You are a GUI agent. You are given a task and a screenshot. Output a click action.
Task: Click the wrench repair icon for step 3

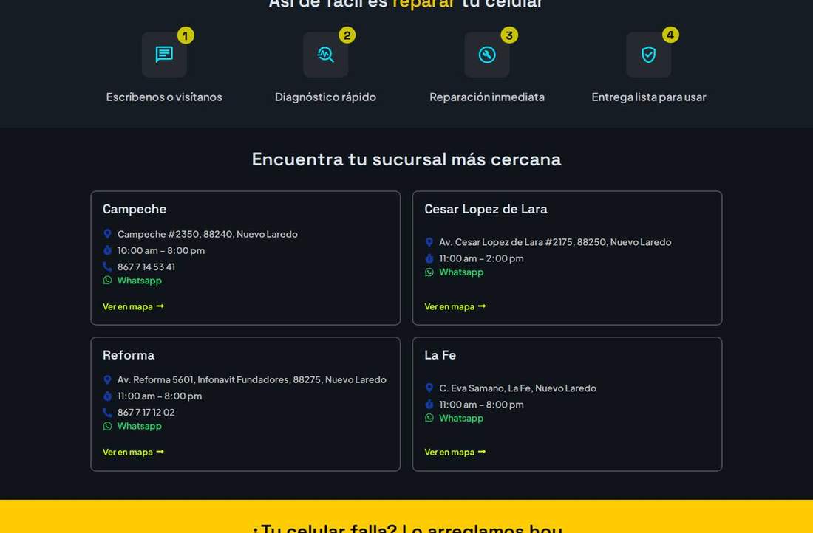[x=487, y=55]
